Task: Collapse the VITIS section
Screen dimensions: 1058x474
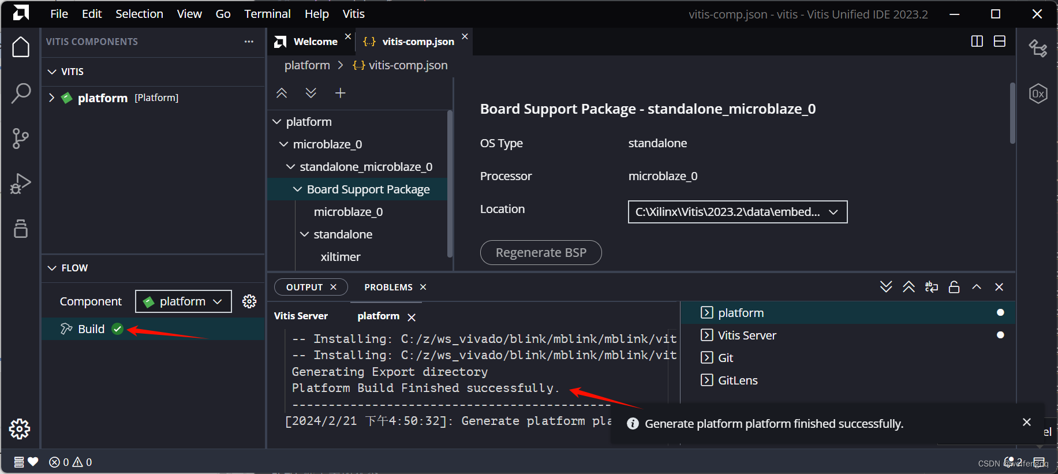Action: point(52,72)
